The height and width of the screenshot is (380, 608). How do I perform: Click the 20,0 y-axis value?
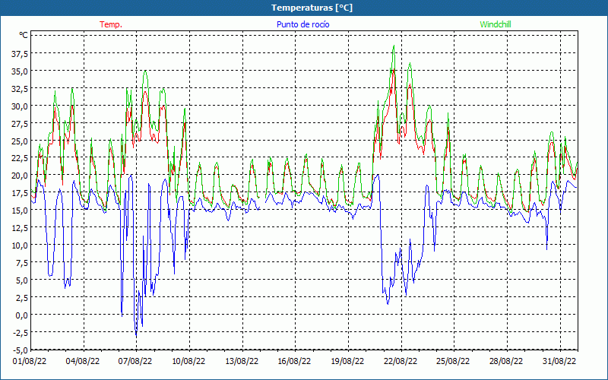20,176
